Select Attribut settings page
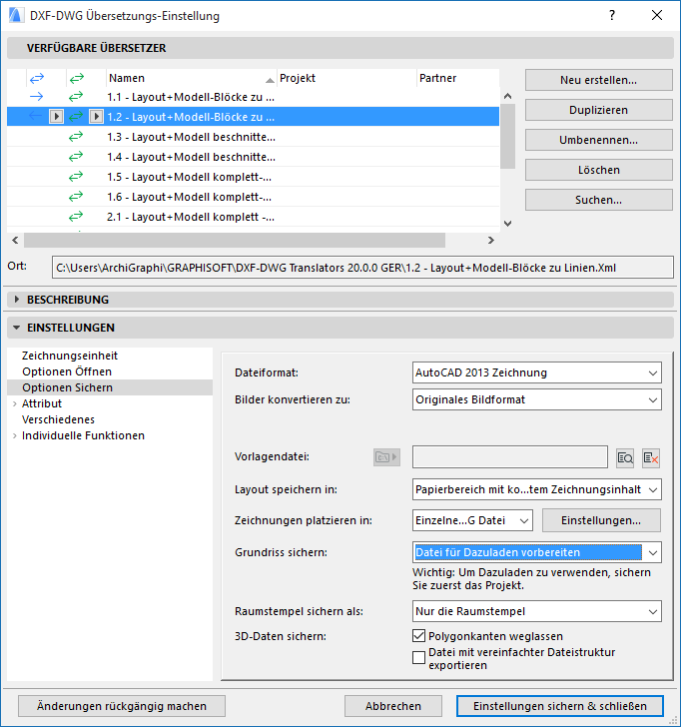Screen dimensions: 681x727 [42, 403]
